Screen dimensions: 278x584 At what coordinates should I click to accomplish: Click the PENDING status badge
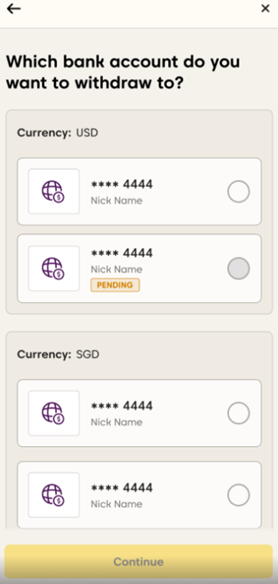115,285
